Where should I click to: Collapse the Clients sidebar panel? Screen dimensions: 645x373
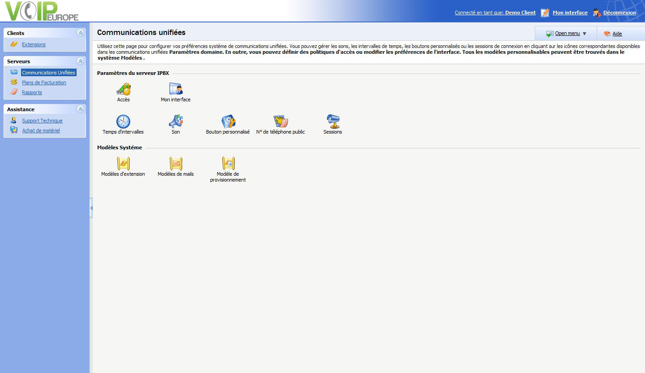point(80,33)
